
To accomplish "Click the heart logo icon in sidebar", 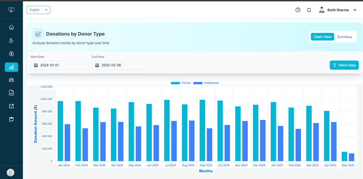I will (x=11, y=10).
